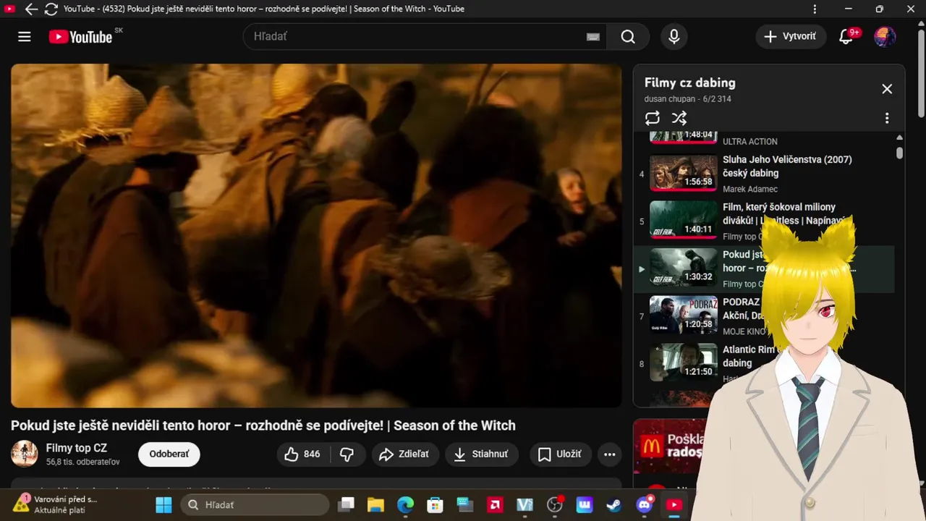Viewport: 926px width, 521px height.
Task: Save the video via Uložiť
Action: coord(561,454)
